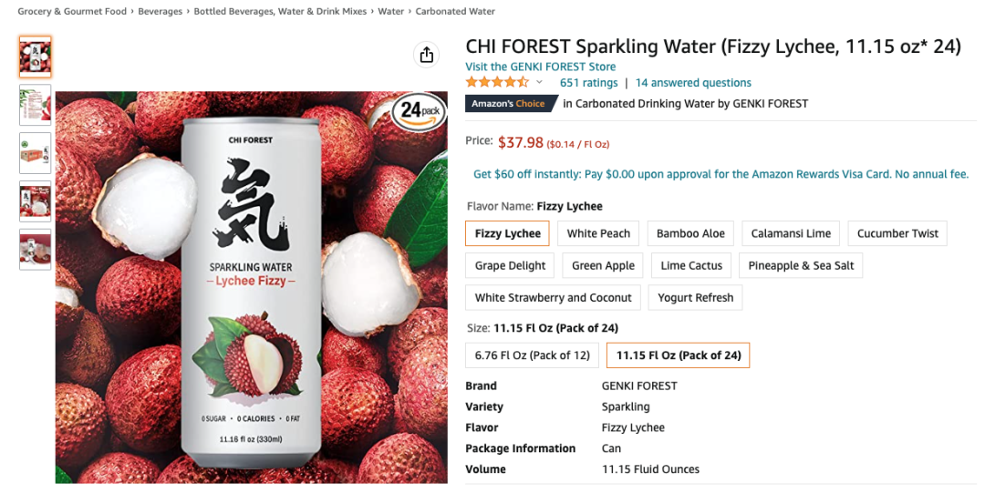Viewport: 985px width, 494px height.
Task: Select Bamboo Aloe flavor option
Action: [x=690, y=233]
